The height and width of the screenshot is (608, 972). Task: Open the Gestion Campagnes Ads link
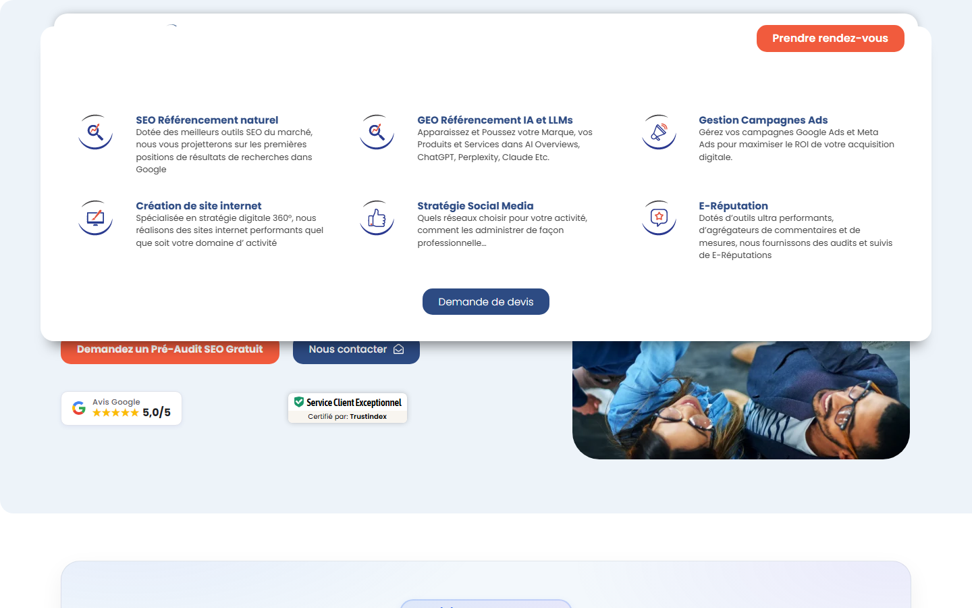point(763,120)
